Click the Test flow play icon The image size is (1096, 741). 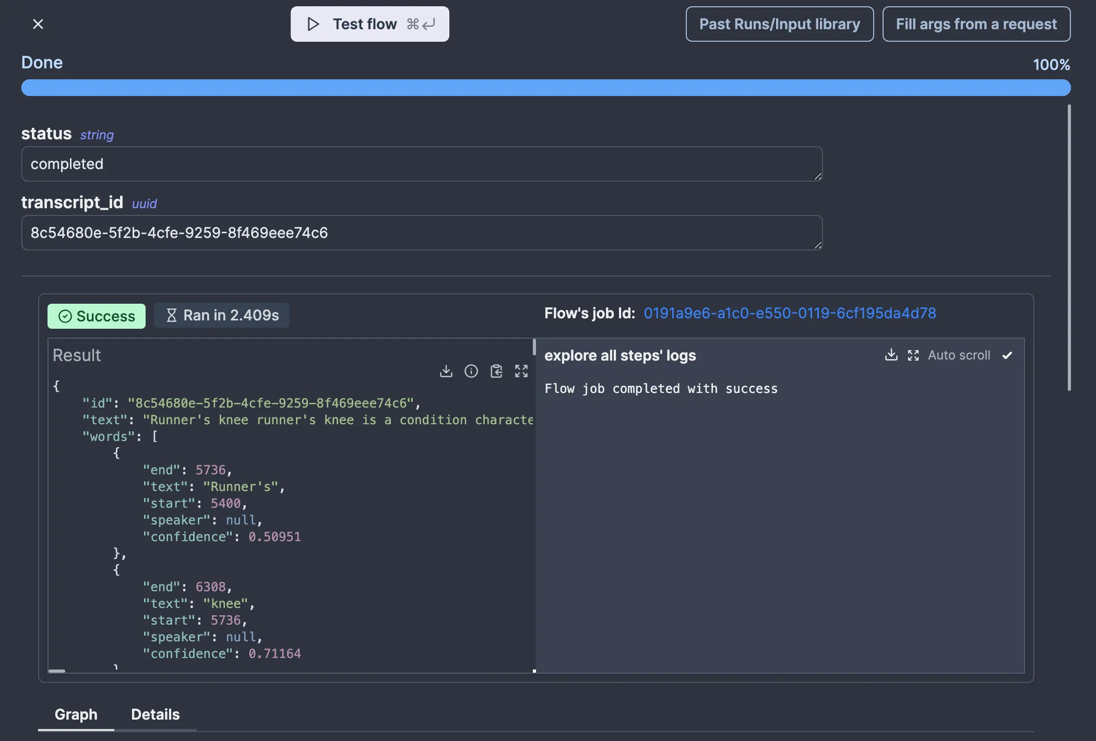click(x=313, y=24)
